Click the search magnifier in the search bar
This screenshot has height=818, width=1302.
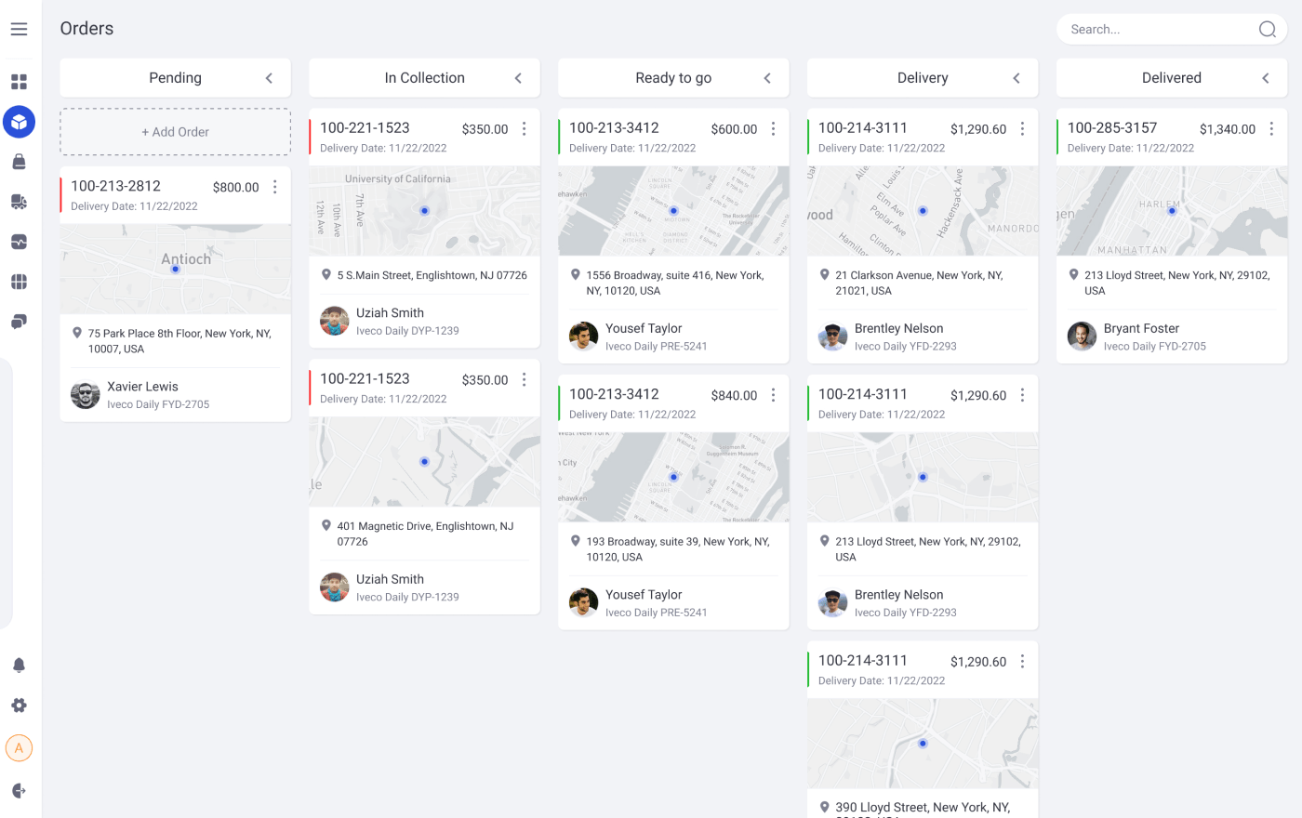(1267, 29)
